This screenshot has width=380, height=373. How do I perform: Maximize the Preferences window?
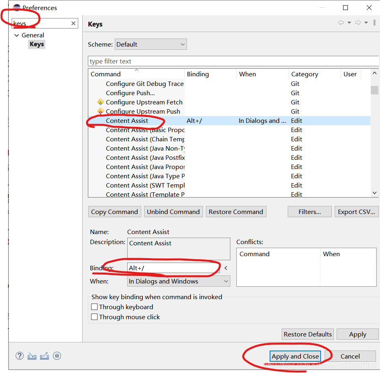[345, 8]
